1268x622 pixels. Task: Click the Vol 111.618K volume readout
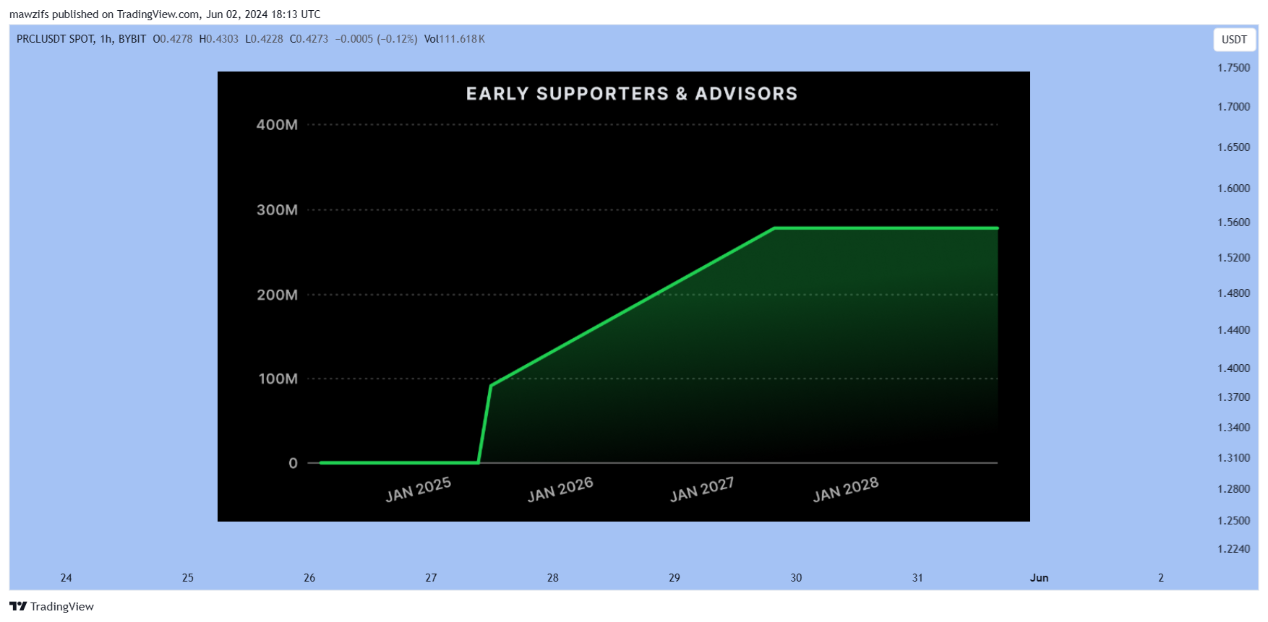click(455, 39)
